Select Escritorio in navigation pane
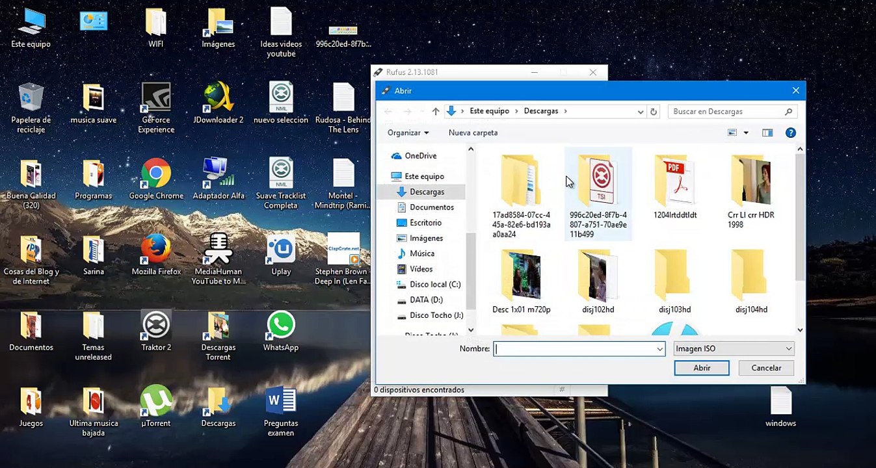This screenshot has height=468, width=876. click(425, 223)
